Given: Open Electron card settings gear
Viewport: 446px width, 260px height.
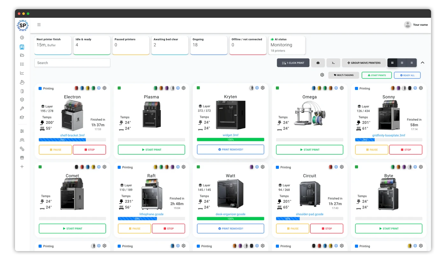Looking at the screenshot, I should coord(104,88).
